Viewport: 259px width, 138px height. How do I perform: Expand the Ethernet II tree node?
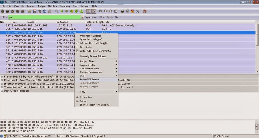[x=2, y=80]
